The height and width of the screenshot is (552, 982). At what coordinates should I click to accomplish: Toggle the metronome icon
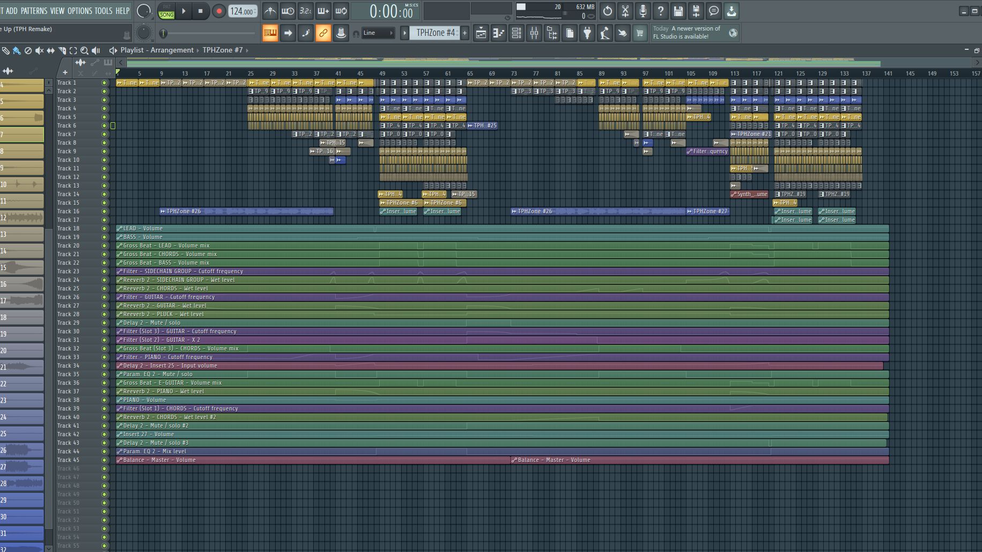270,11
